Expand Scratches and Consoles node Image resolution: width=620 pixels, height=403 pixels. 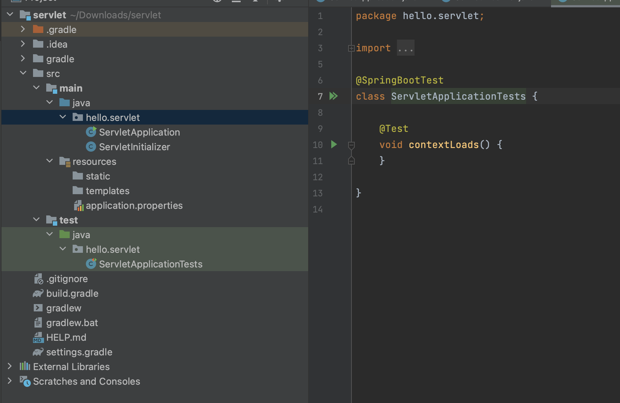click(10, 381)
